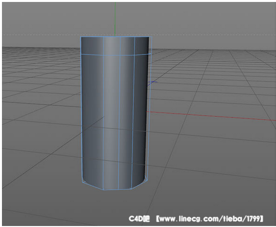
Task: Click the green Y-axis line above the cylinder
Action: pos(115,19)
